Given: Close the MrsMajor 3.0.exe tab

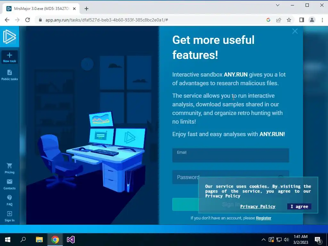Looking at the screenshot, I should (x=74, y=9).
